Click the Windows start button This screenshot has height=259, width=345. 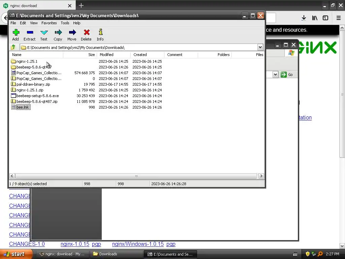16,254
